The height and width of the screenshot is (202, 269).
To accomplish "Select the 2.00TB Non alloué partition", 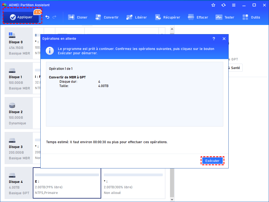I will click(133, 183).
